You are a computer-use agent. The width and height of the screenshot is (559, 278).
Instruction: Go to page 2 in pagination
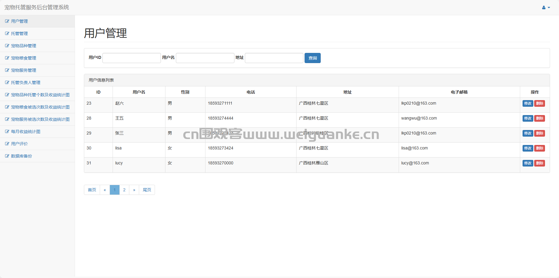[x=124, y=190]
